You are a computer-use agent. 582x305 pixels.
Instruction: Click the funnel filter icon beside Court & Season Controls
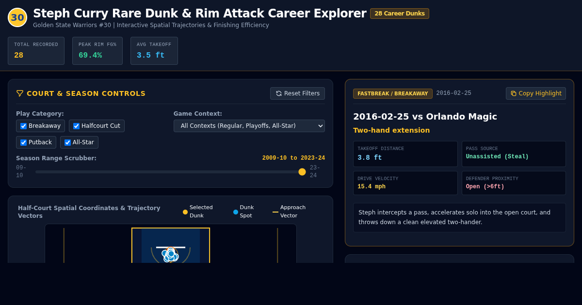pyautogui.click(x=20, y=93)
